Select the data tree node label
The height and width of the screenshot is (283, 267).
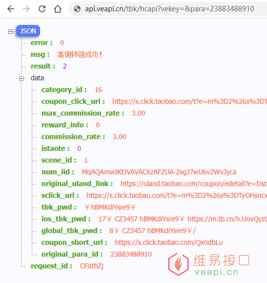[x=37, y=78]
